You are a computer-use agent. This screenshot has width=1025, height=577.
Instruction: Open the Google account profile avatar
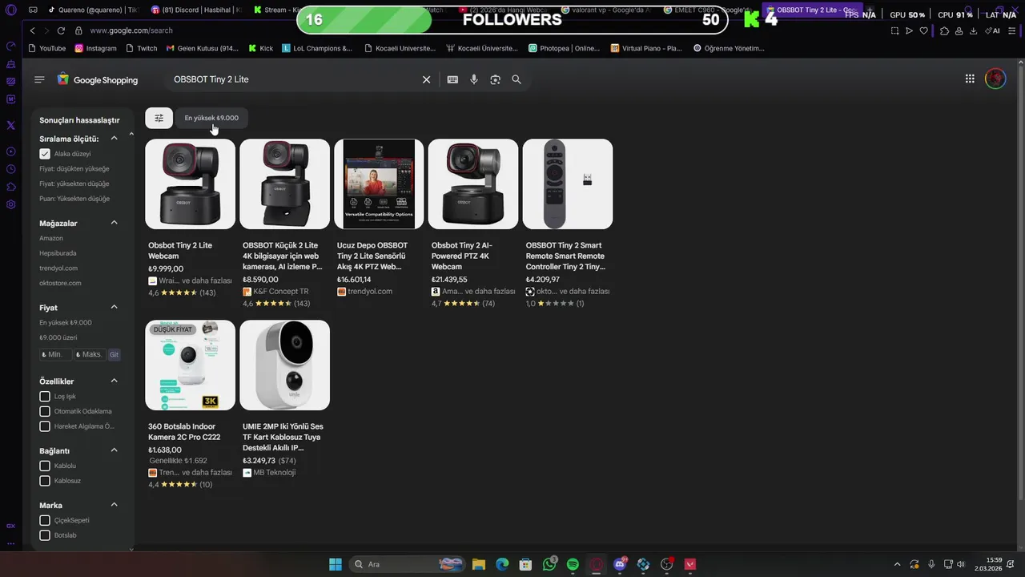coord(995,79)
